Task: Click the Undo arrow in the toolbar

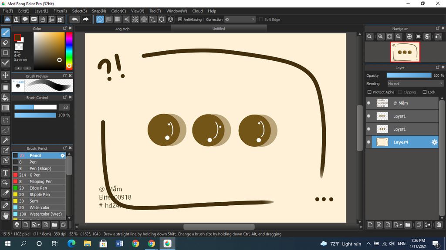Action: coord(74,19)
